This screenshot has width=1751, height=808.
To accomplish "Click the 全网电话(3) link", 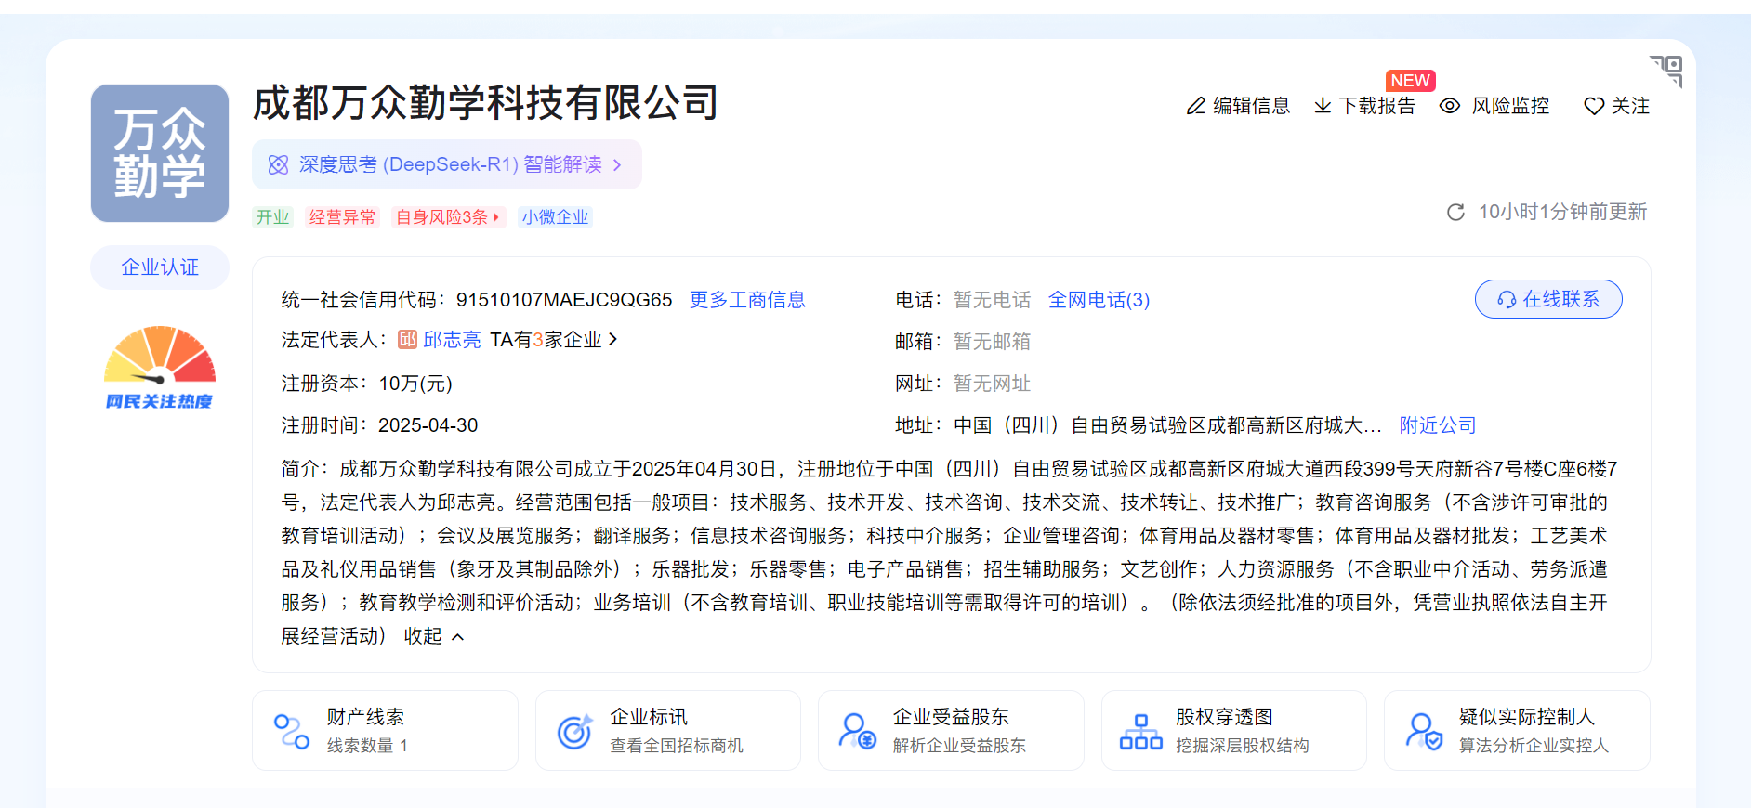I will point(1099,300).
